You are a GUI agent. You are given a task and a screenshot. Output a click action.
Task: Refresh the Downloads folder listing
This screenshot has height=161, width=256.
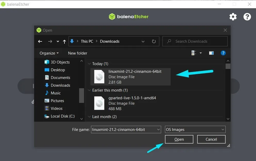click(154, 41)
